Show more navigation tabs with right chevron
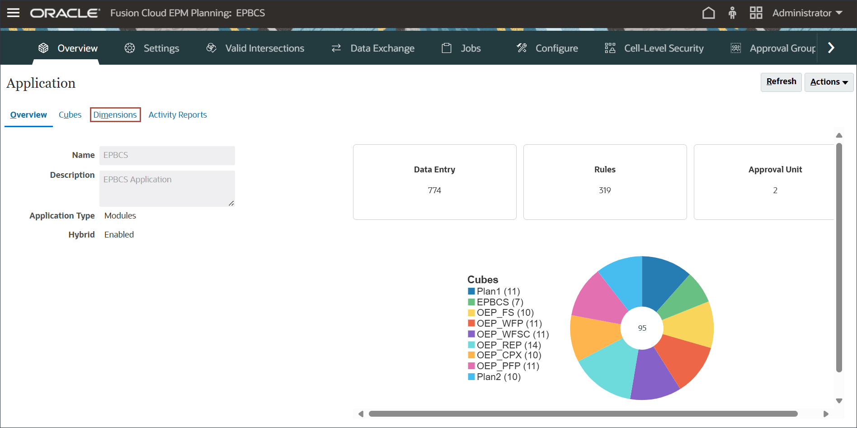 (831, 48)
